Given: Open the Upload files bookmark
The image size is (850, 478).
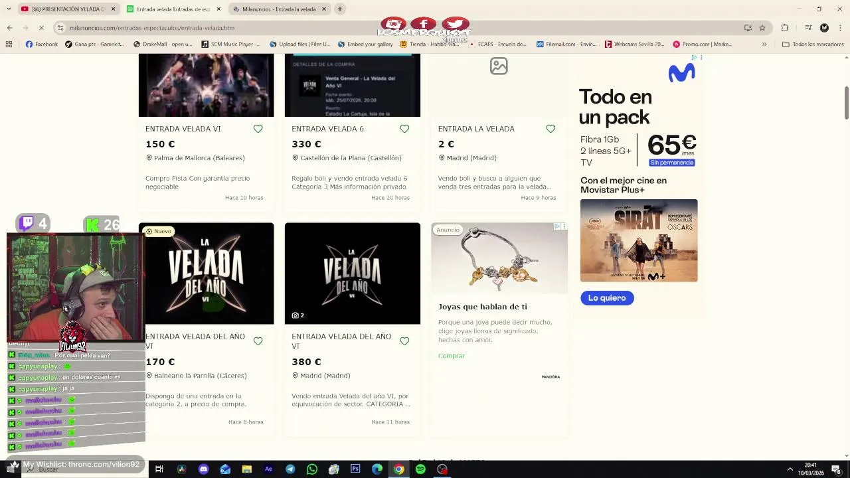Looking at the screenshot, I should click(299, 44).
